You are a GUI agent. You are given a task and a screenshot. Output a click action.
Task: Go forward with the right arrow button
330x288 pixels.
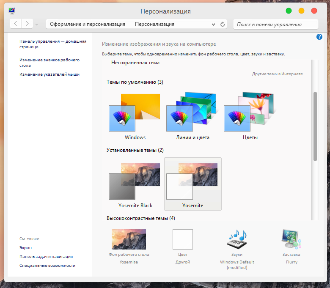click(x=27, y=24)
